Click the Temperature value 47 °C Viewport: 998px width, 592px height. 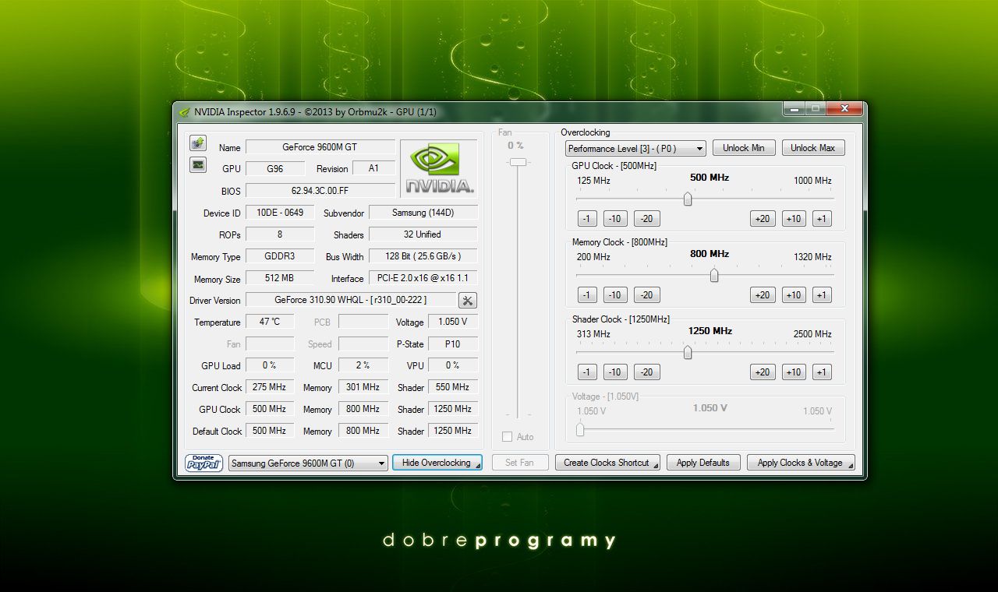click(270, 322)
